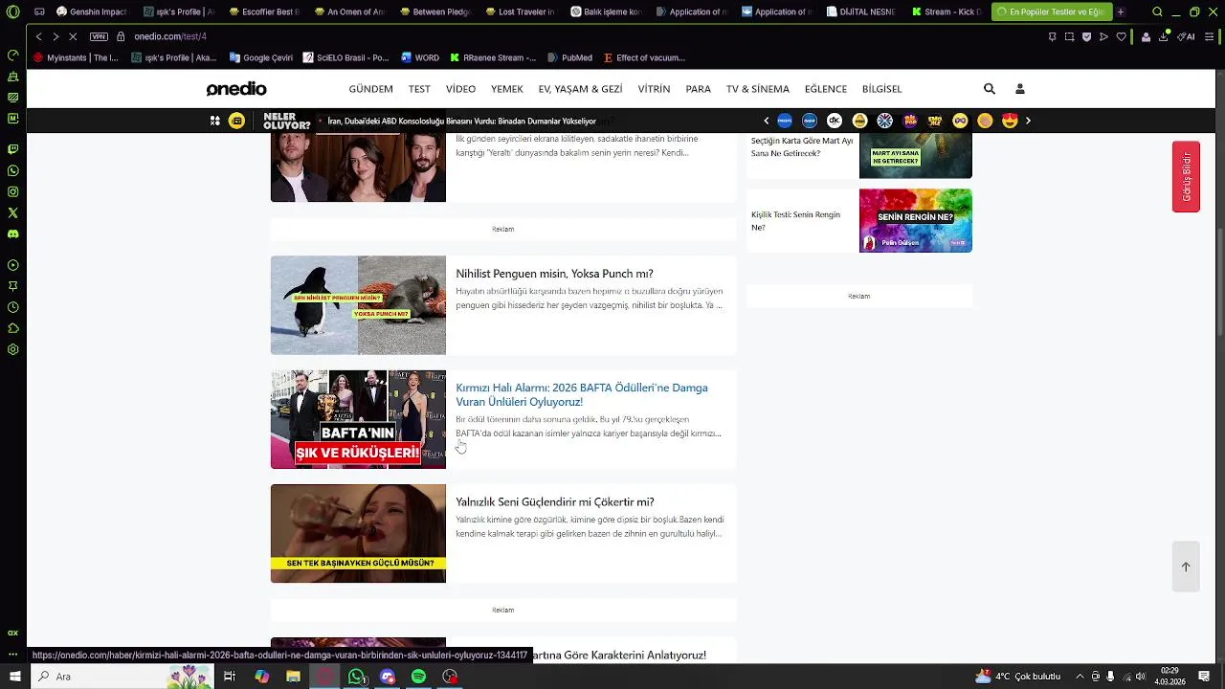Switch to the DİJİTAL NESNE tab

(862, 12)
